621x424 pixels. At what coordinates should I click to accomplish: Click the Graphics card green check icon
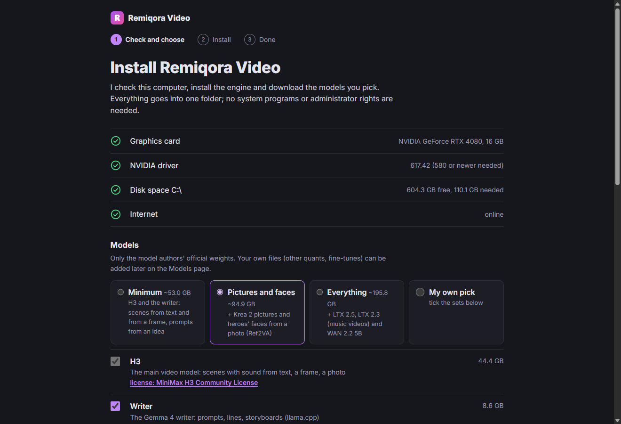point(116,141)
